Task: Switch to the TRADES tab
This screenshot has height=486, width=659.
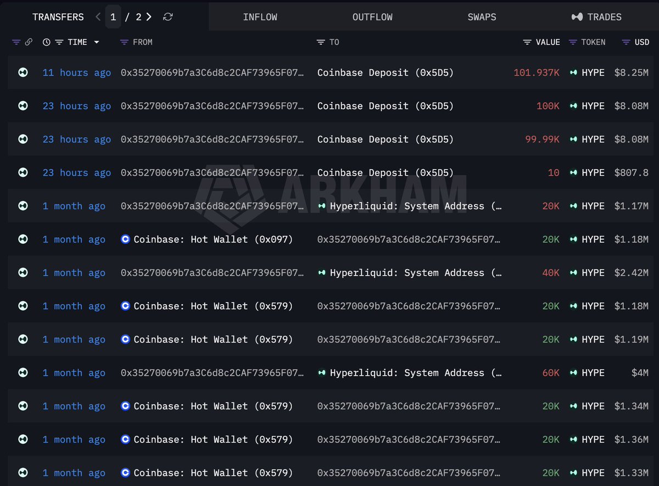Action: 596,17
